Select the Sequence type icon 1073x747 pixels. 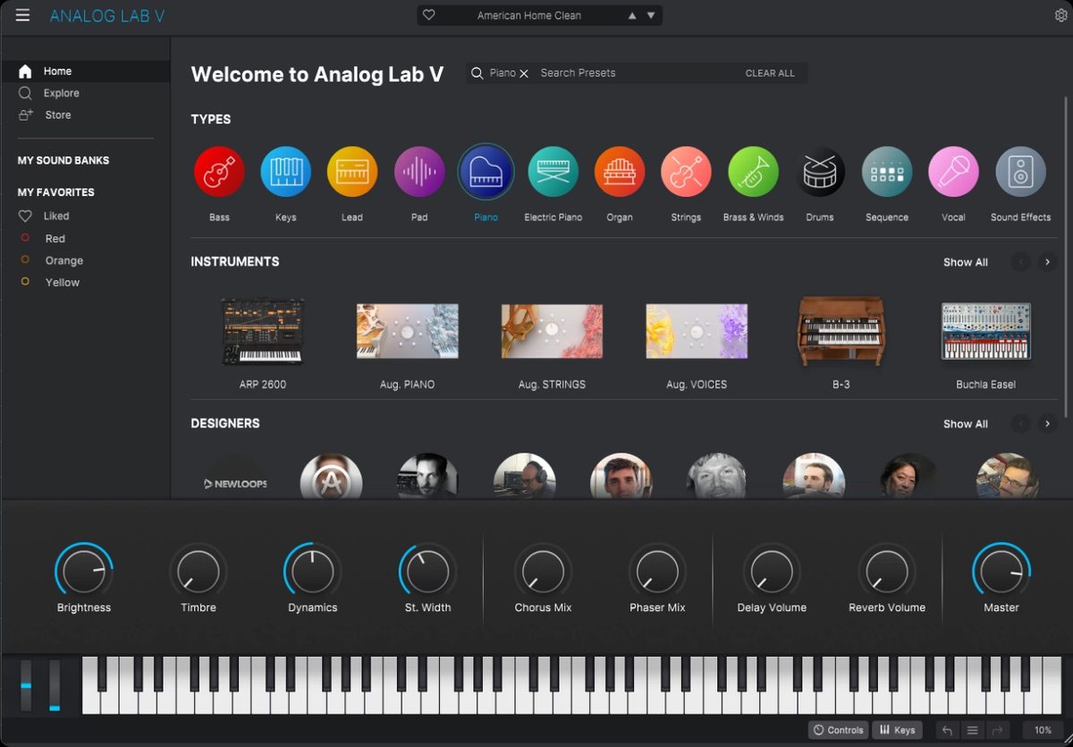(x=887, y=172)
